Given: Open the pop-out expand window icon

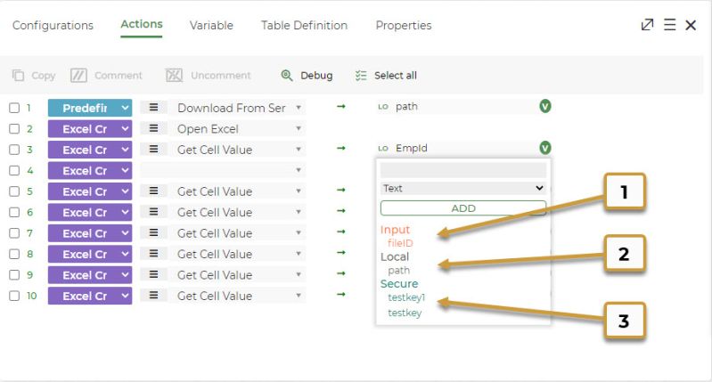Looking at the screenshot, I should pyautogui.click(x=647, y=25).
